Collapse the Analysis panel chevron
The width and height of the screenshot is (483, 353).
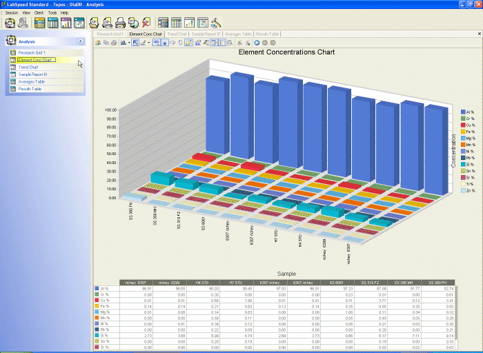click(81, 41)
